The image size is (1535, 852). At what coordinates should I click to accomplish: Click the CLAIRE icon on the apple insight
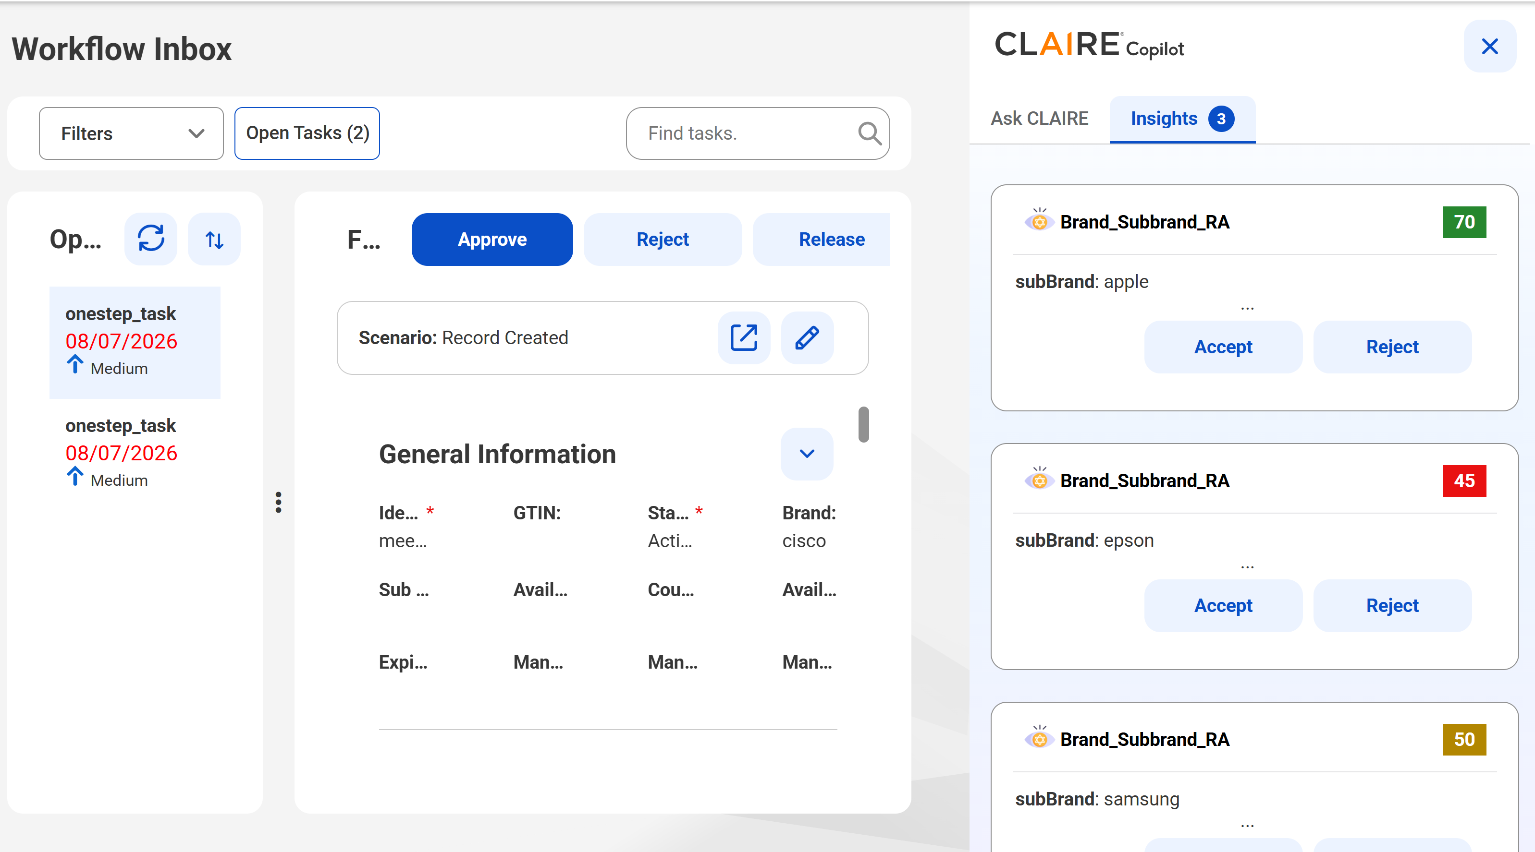tap(1039, 221)
